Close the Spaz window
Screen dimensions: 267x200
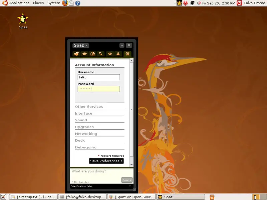(129, 45)
